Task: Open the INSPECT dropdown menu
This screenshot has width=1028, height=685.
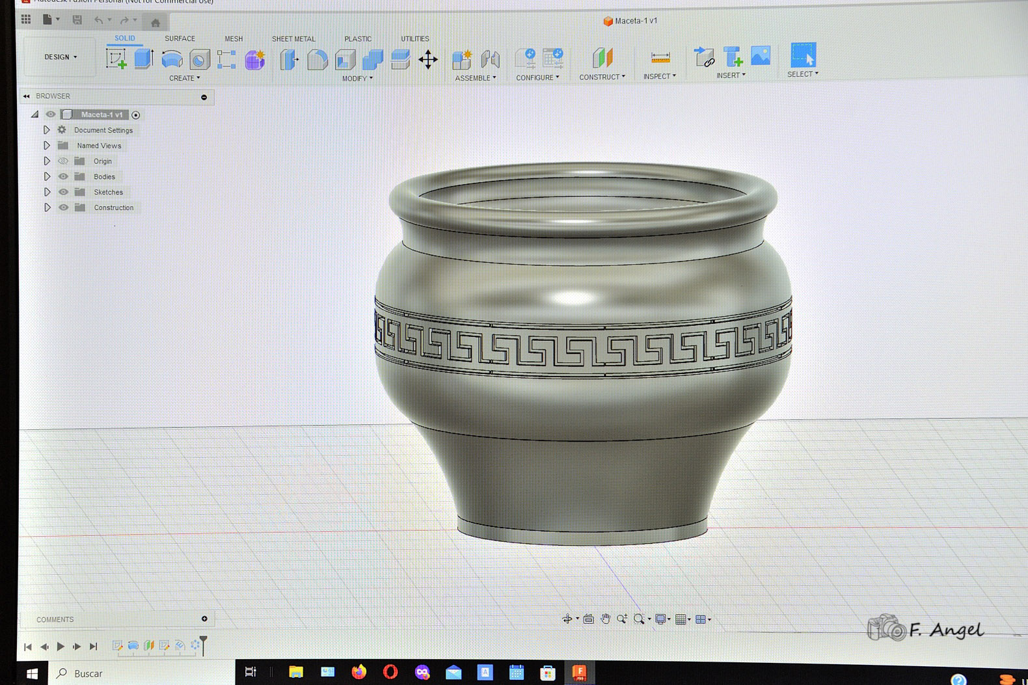Action: [x=659, y=76]
